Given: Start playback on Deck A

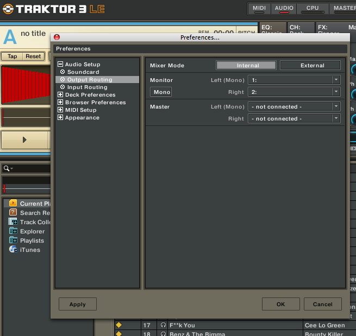Looking at the screenshot, I should click(24, 140).
